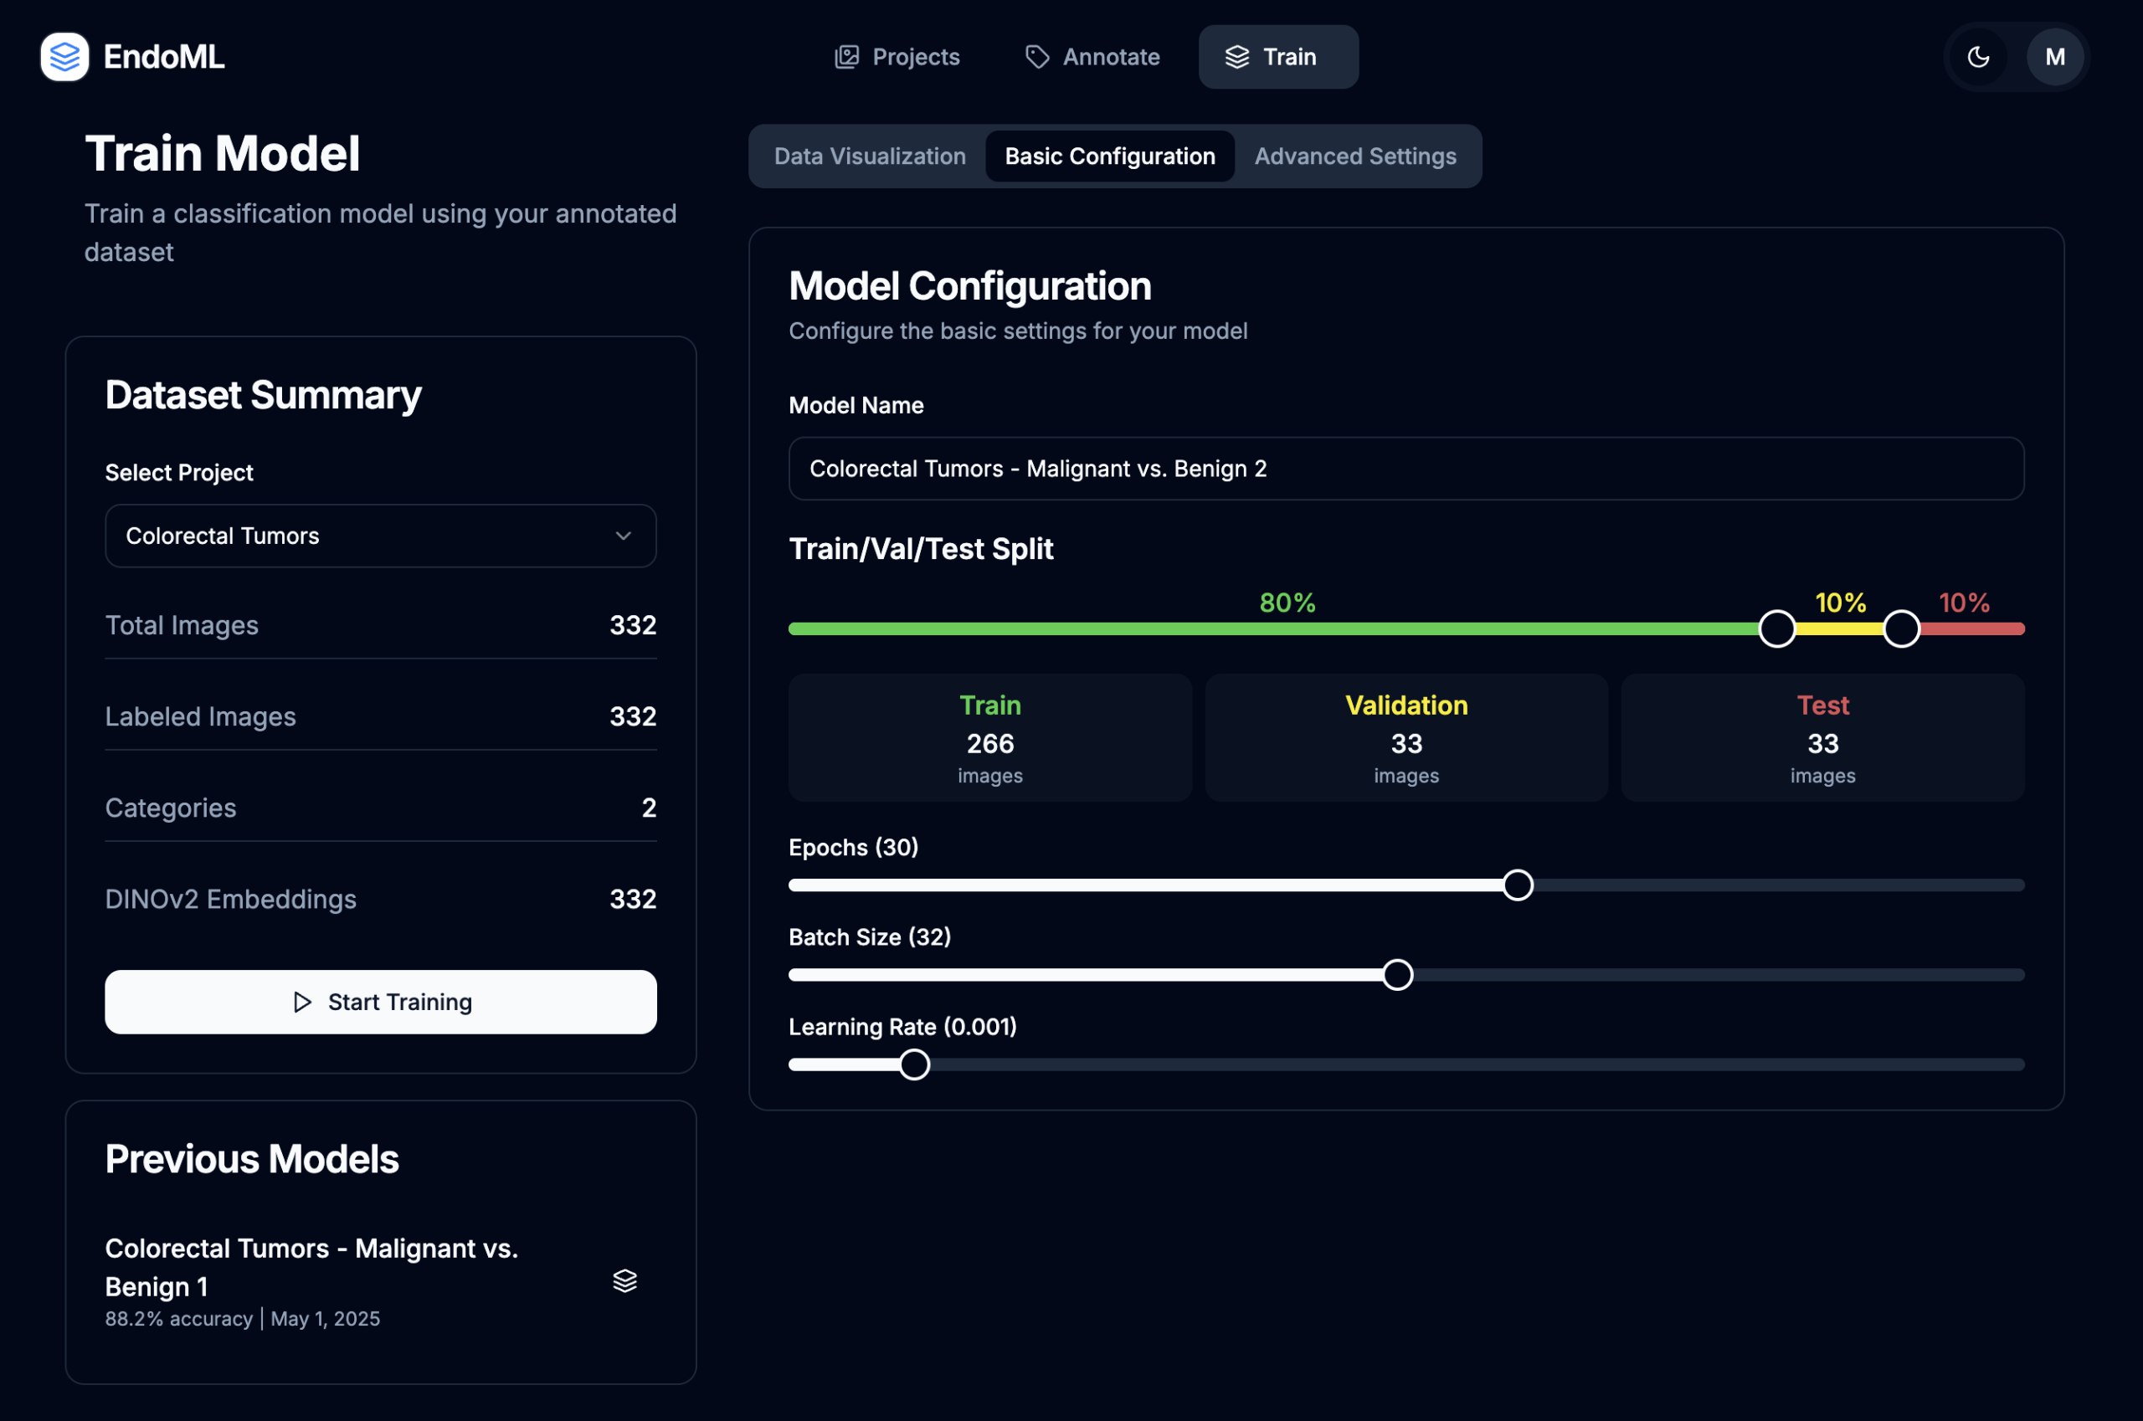Image resolution: width=2143 pixels, height=1421 pixels.
Task: Open the Advanced Settings tab
Action: [1354, 156]
